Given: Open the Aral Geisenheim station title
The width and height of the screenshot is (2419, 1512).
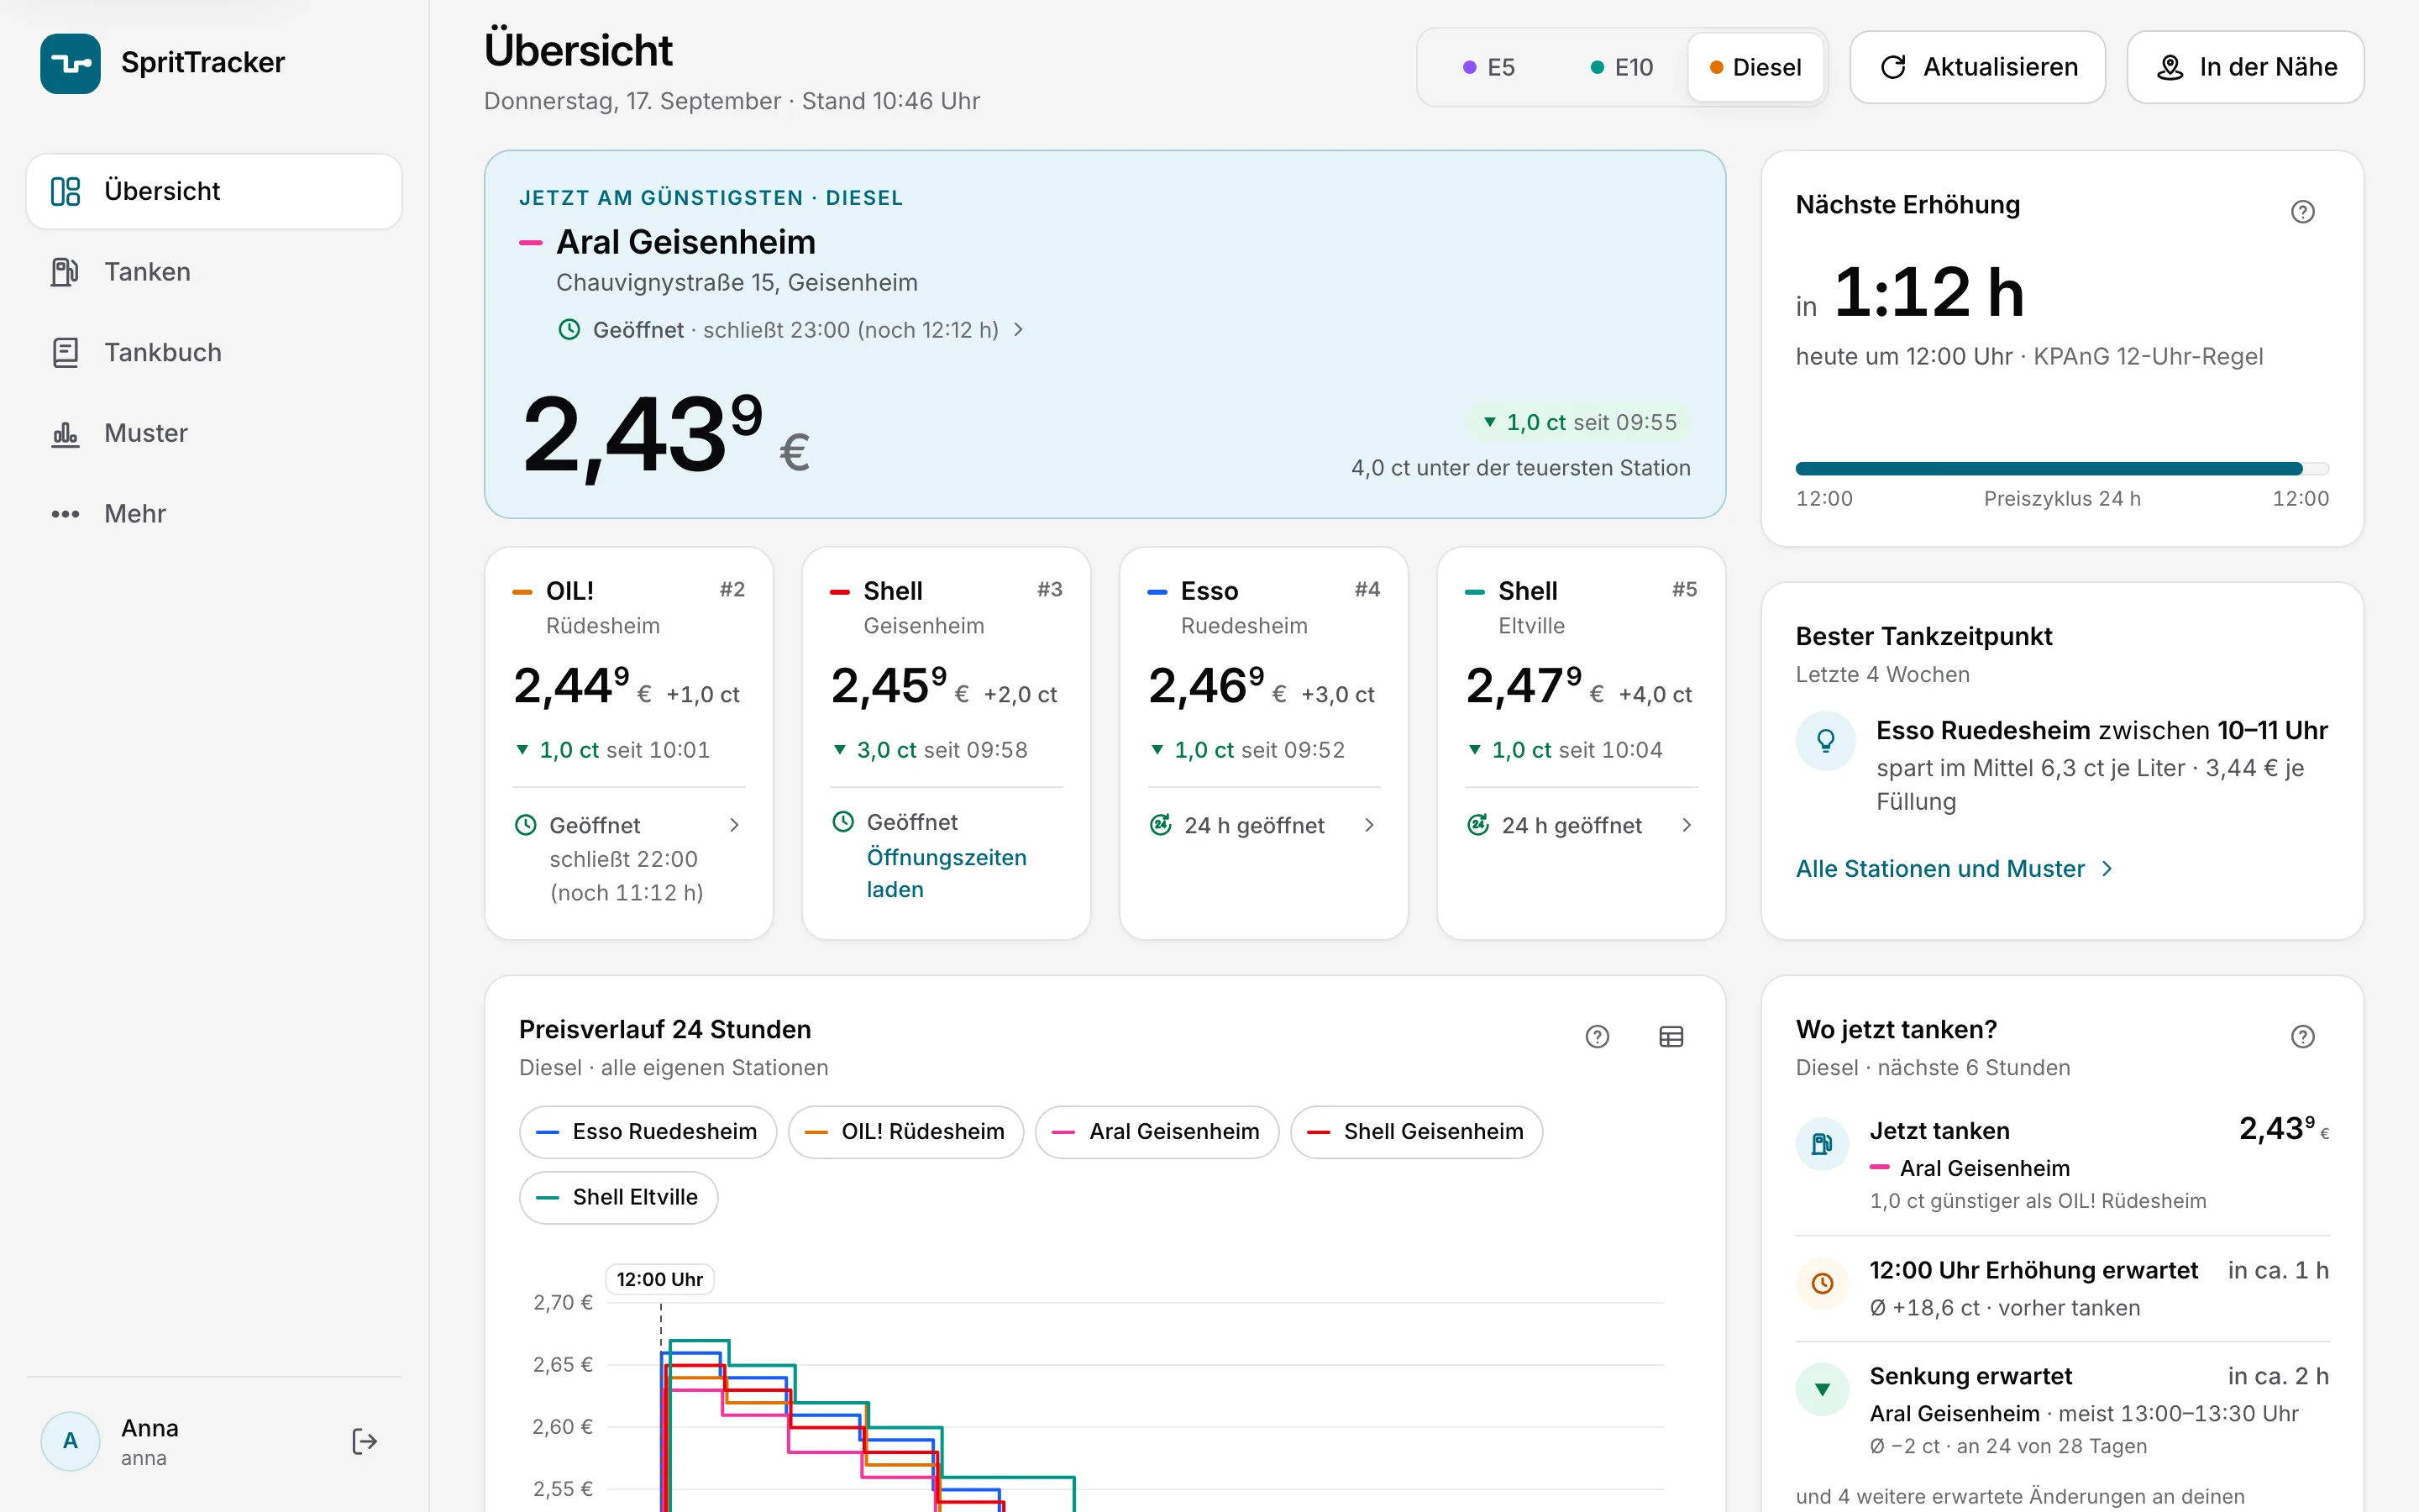Looking at the screenshot, I should point(685,242).
